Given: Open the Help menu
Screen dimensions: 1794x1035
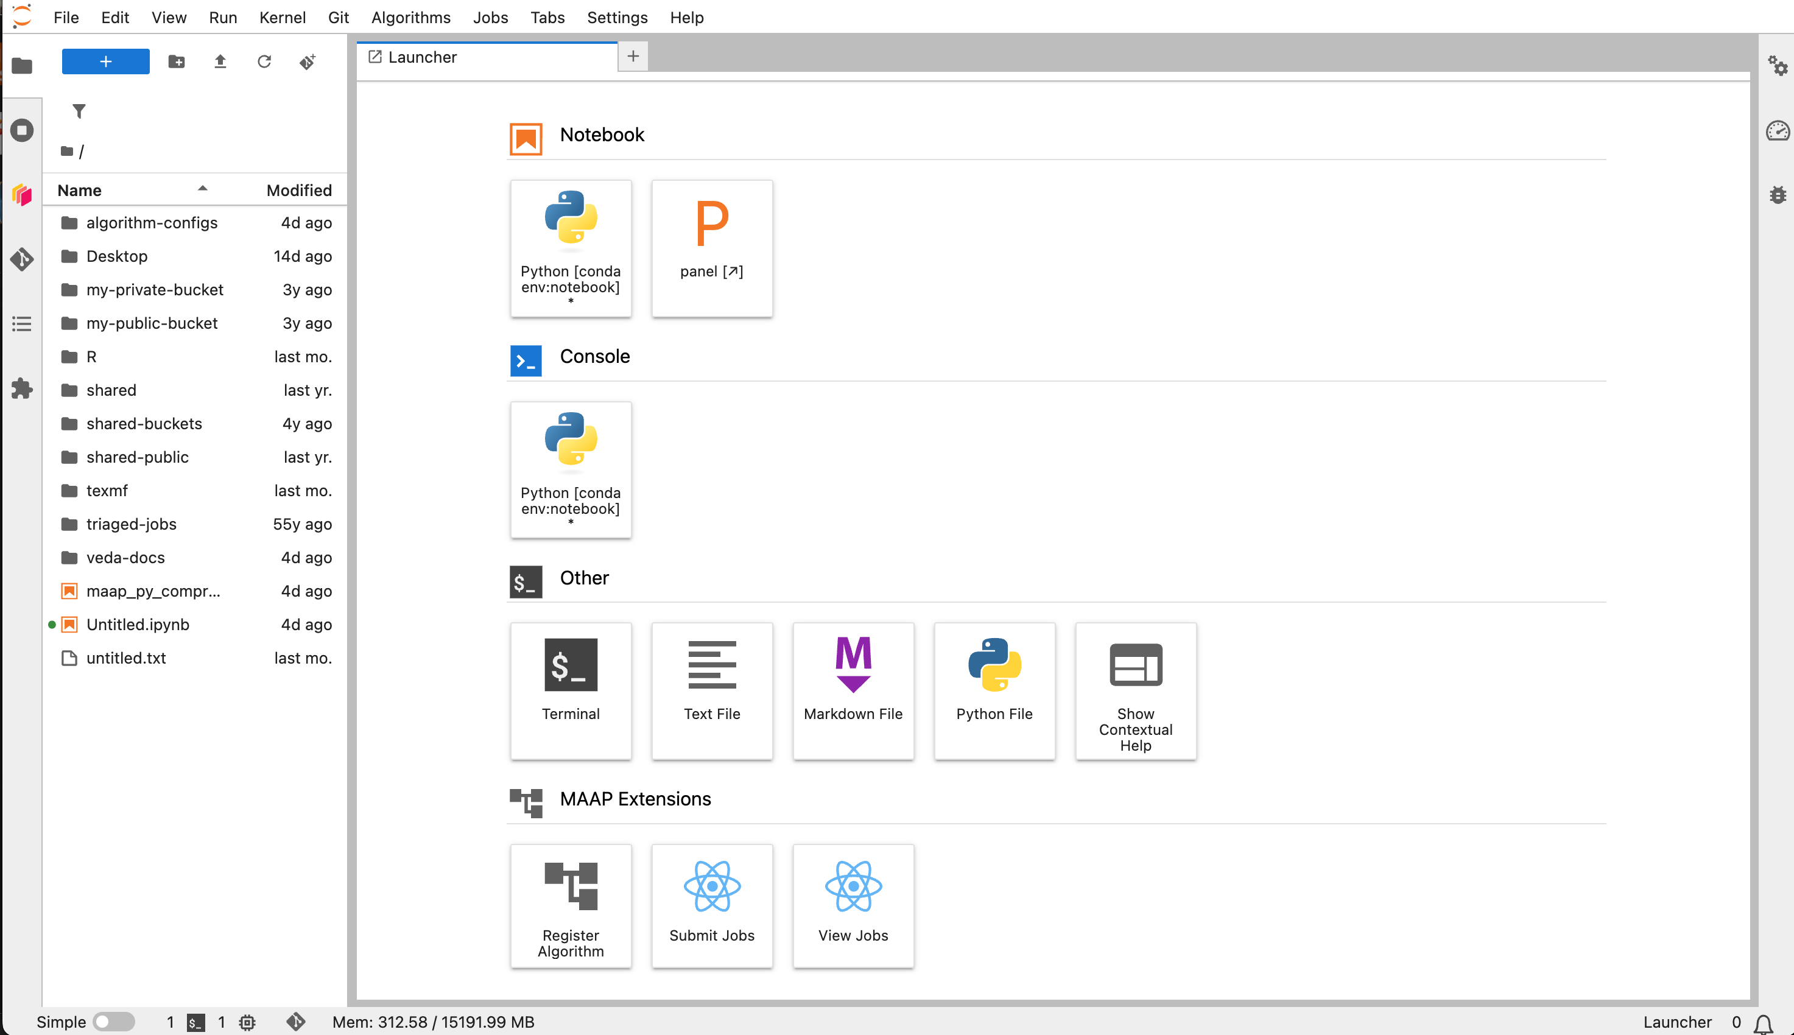Looking at the screenshot, I should tap(687, 17).
